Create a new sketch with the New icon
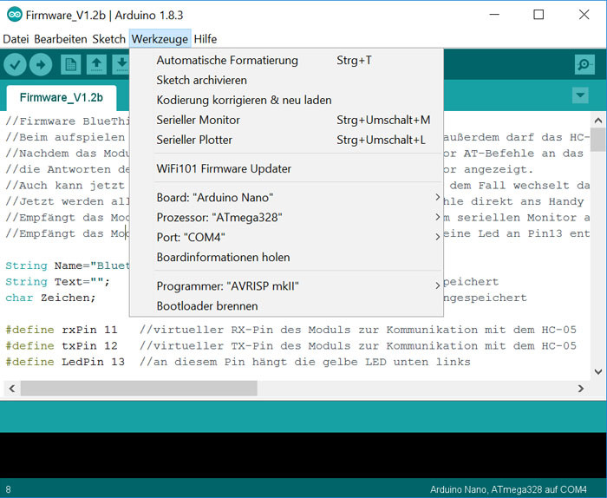Screen dimensions: 607x498 [x=70, y=65]
